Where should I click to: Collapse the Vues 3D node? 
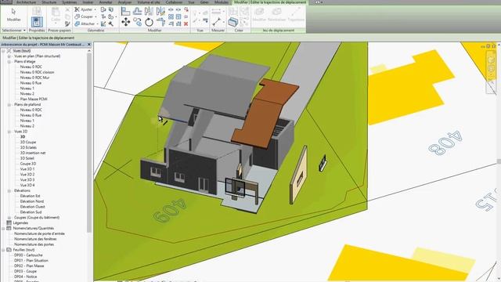(x=9, y=132)
